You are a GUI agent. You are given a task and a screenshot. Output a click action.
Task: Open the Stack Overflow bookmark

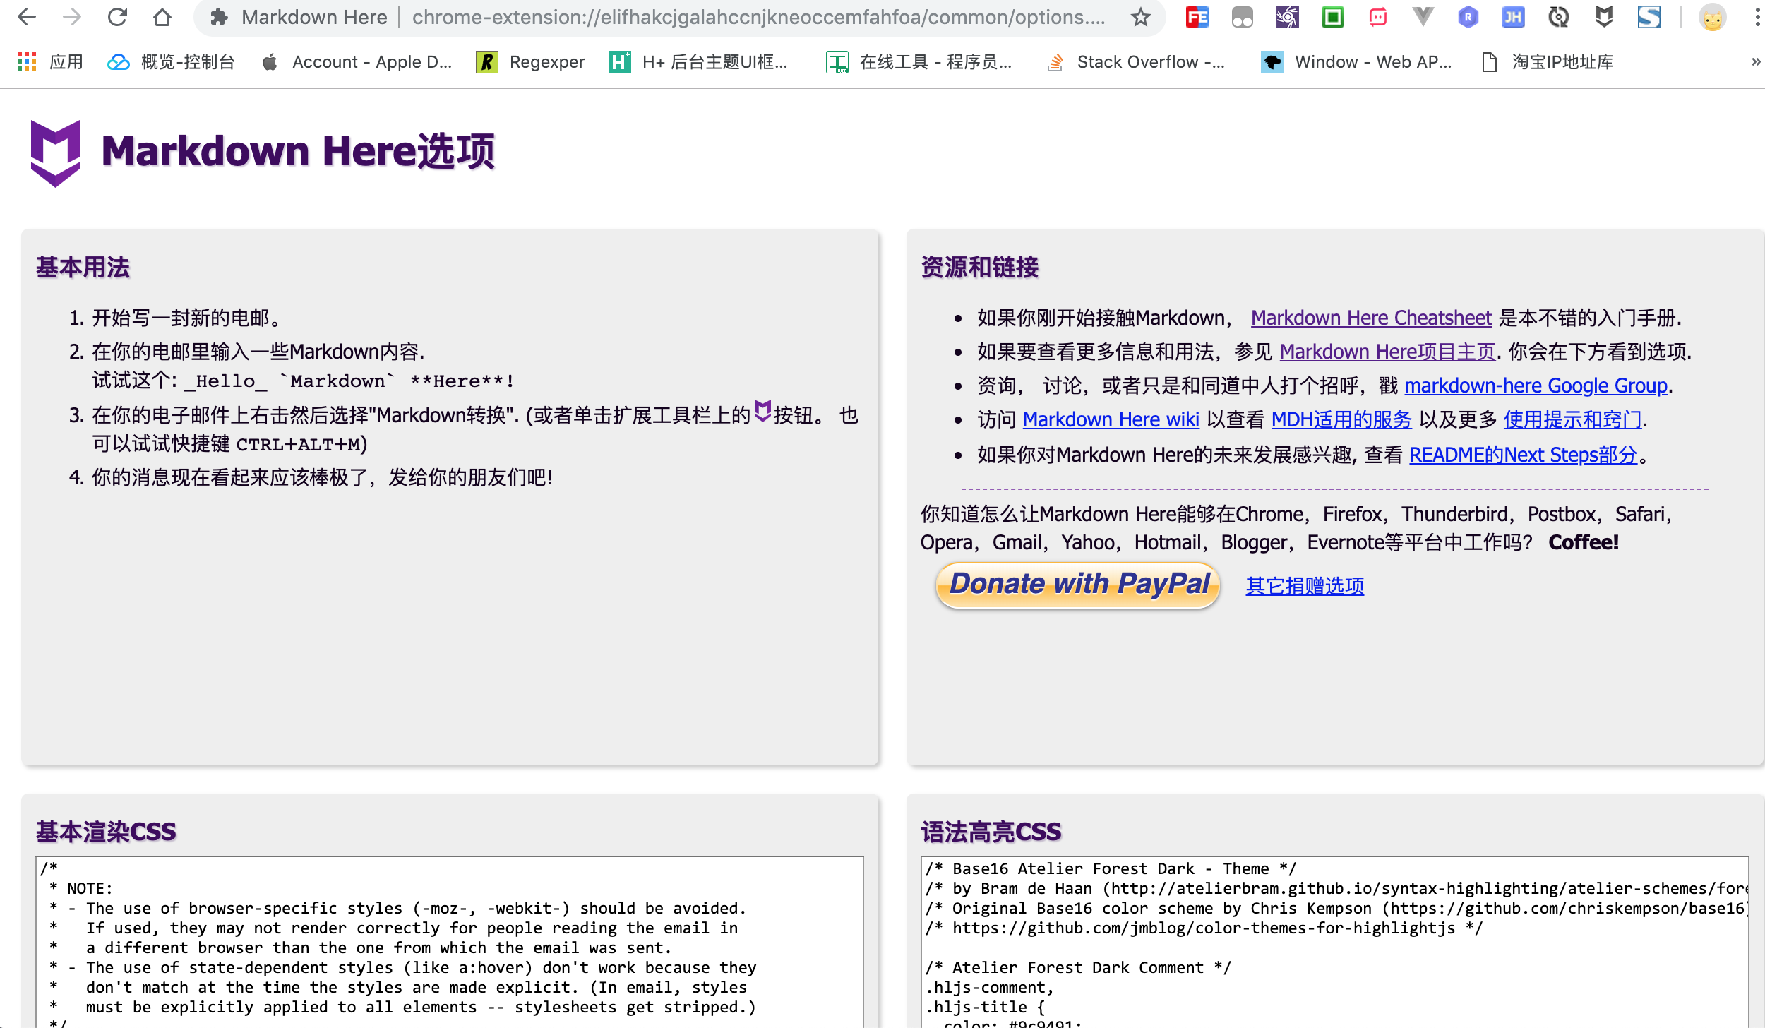1137,62
